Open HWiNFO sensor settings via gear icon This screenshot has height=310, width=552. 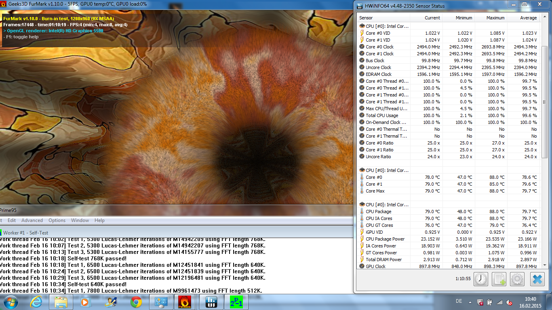pos(517,279)
